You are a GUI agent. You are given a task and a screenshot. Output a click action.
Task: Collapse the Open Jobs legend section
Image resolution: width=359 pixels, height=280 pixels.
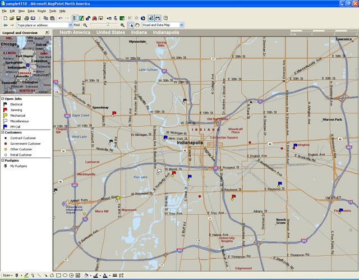point(2,99)
